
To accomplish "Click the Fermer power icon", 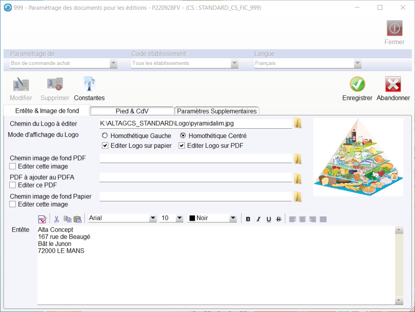I will point(394,28).
